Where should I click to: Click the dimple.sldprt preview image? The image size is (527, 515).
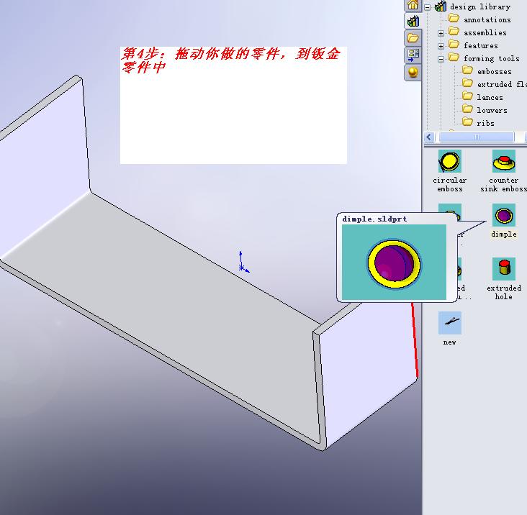(394, 263)
